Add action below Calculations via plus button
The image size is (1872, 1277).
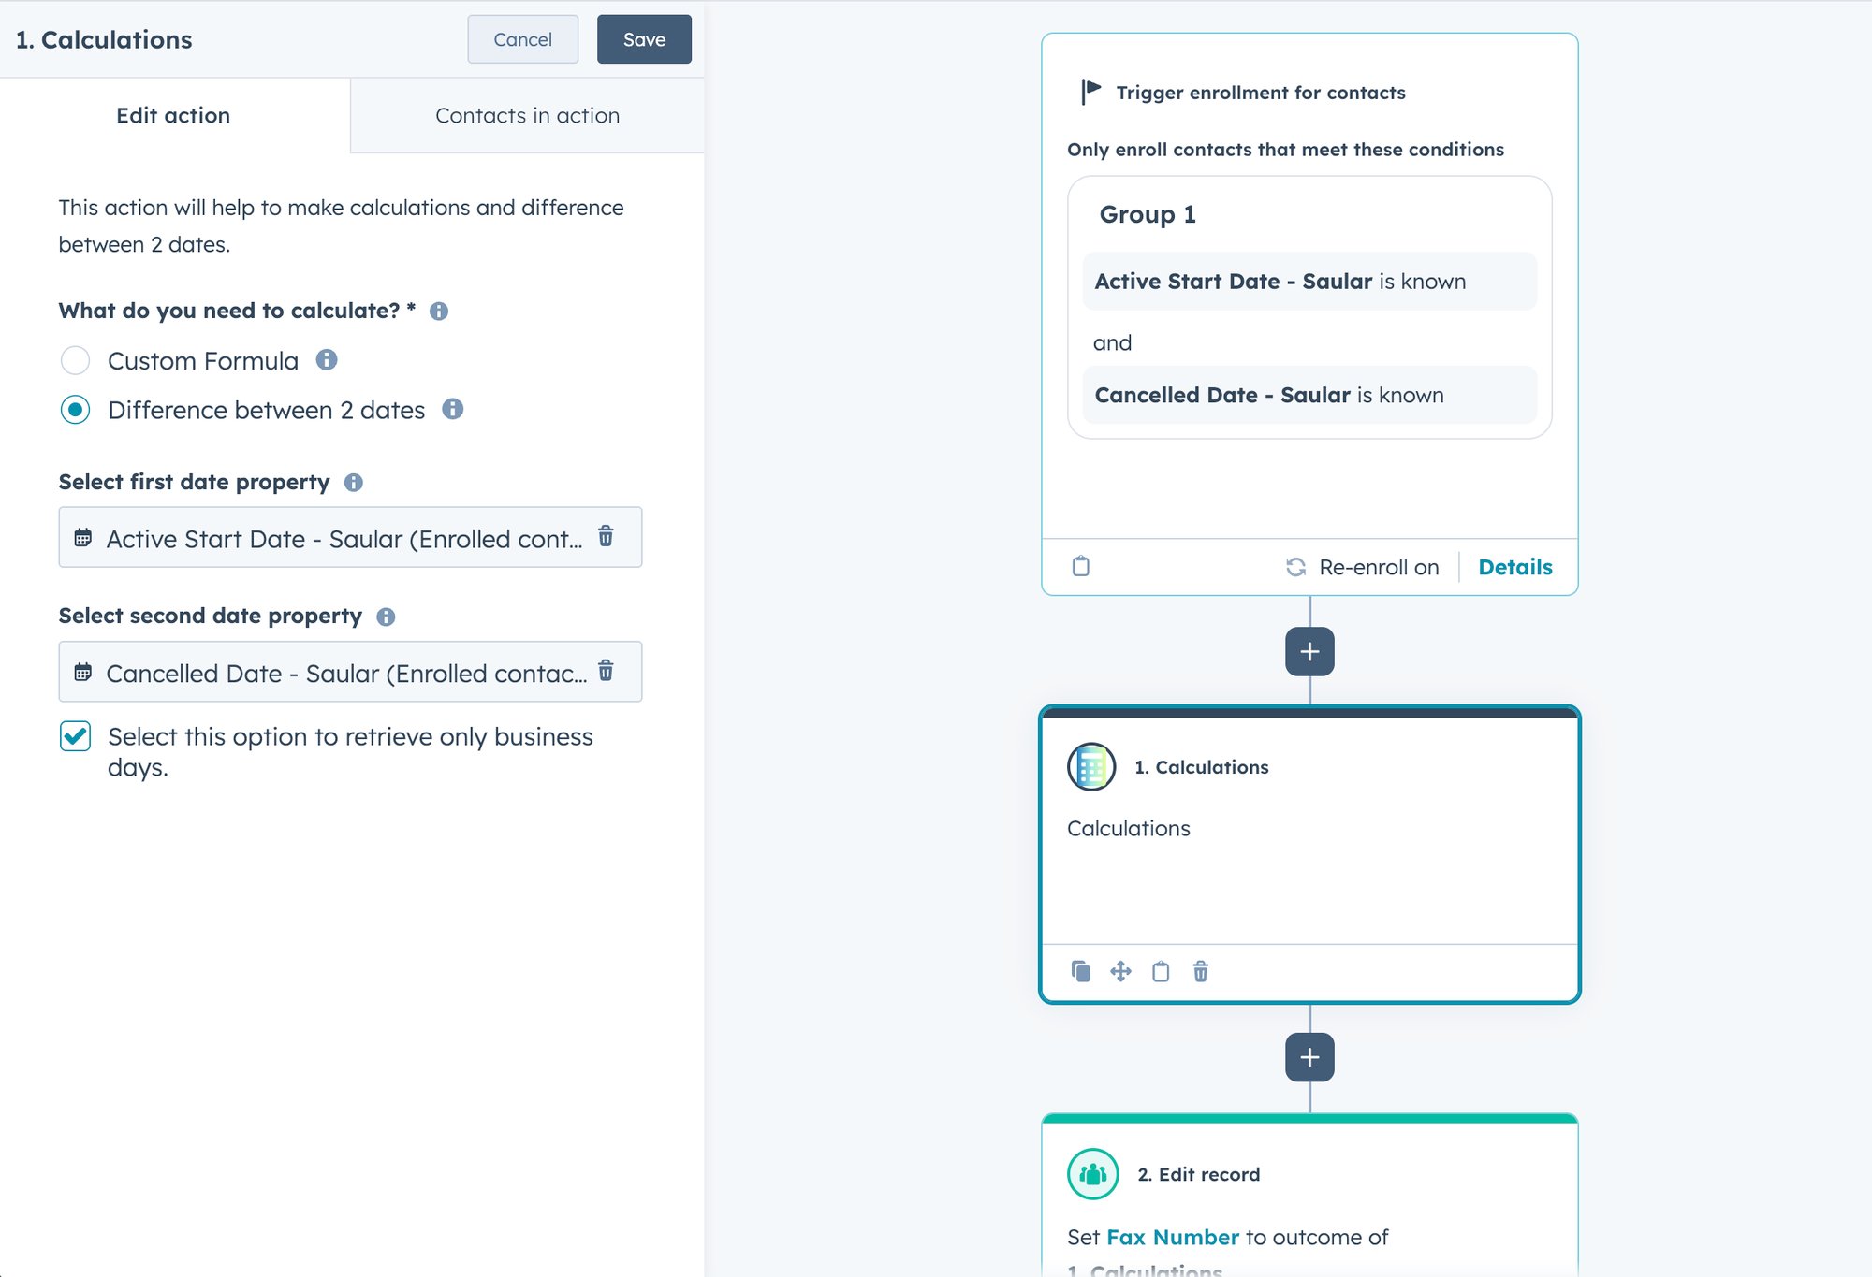tap(1309, 1056)
